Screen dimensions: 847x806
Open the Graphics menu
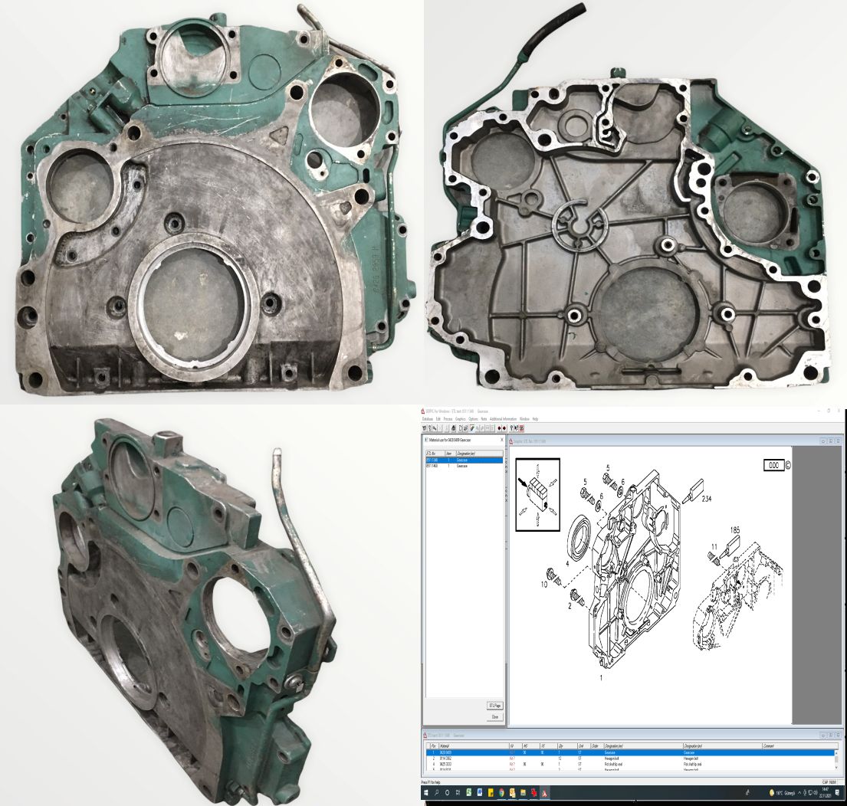tap(460, 419)
